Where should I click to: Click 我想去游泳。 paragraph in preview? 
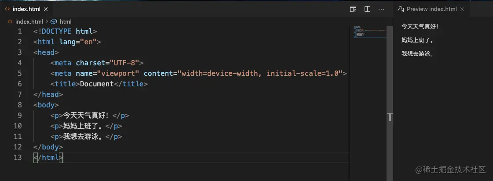click(418, 53)
